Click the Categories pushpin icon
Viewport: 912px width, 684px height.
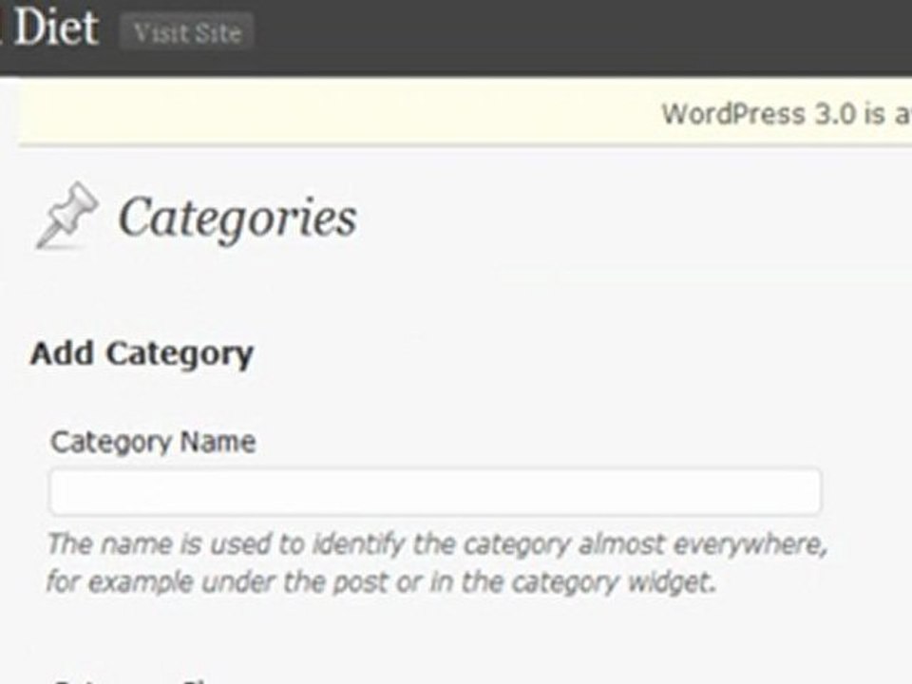tap(67, 216)
